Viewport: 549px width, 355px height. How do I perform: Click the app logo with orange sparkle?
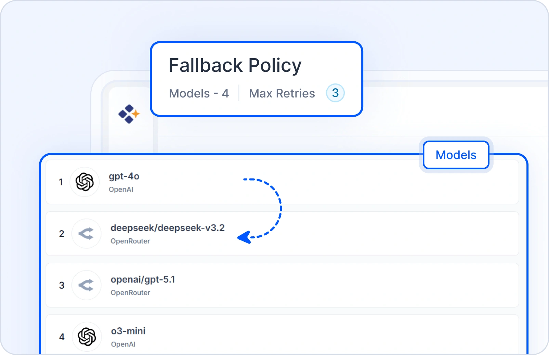129,114
